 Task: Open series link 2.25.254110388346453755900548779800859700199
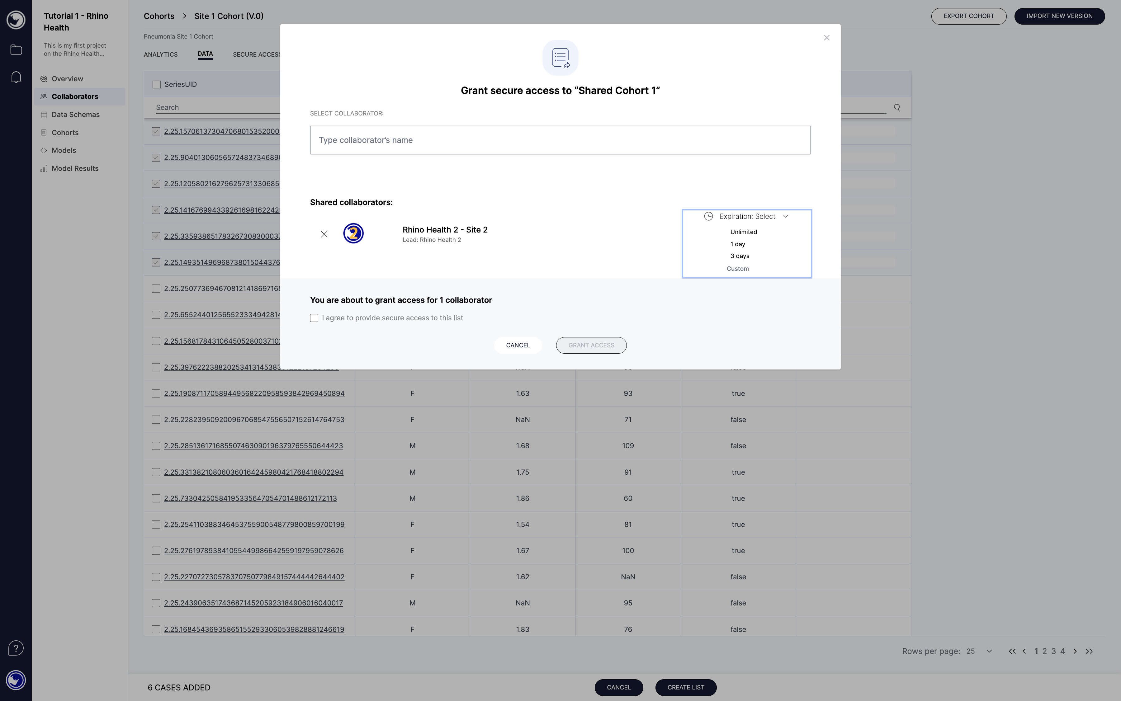(254, 525)
